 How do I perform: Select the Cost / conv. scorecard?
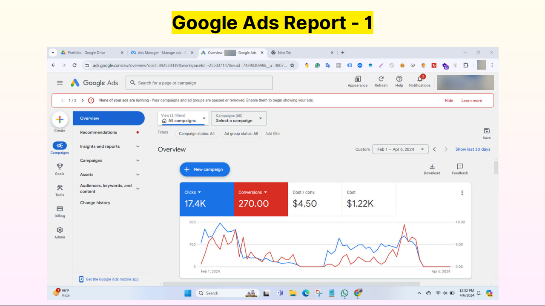[315, 199]
